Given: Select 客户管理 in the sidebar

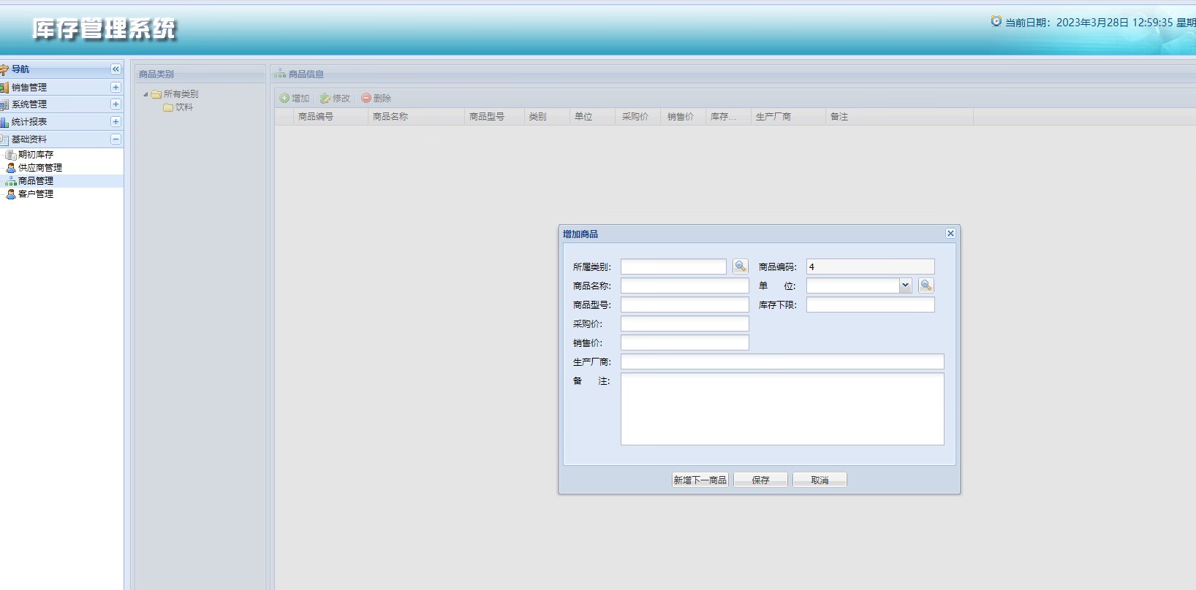Looking at the screenshot, I should 35,194.
